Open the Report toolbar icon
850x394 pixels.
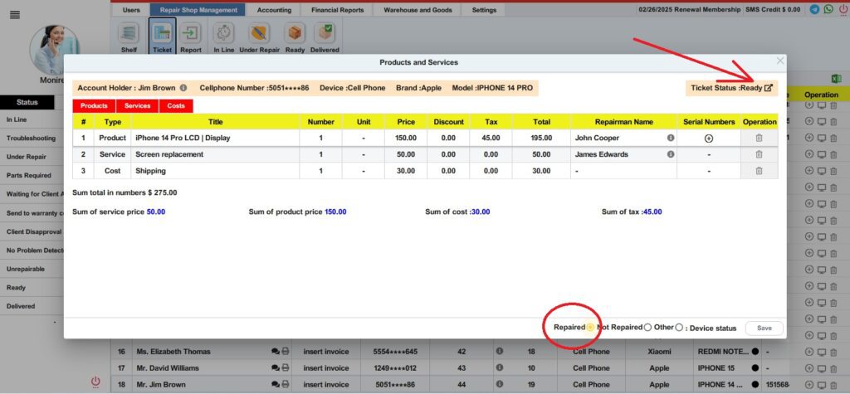pyautogui.click(x=191, y=34)
